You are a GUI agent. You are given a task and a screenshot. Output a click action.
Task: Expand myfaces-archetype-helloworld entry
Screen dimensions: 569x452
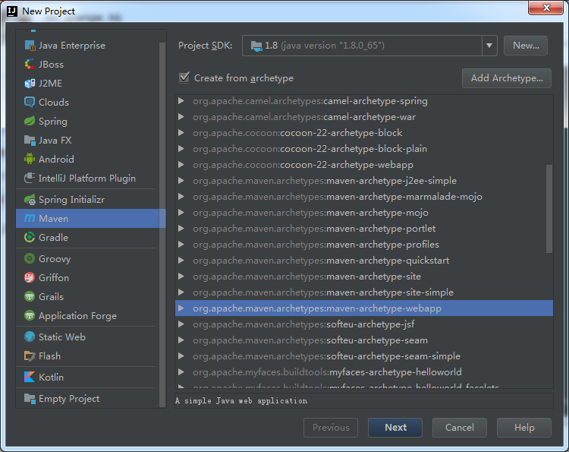181,372
